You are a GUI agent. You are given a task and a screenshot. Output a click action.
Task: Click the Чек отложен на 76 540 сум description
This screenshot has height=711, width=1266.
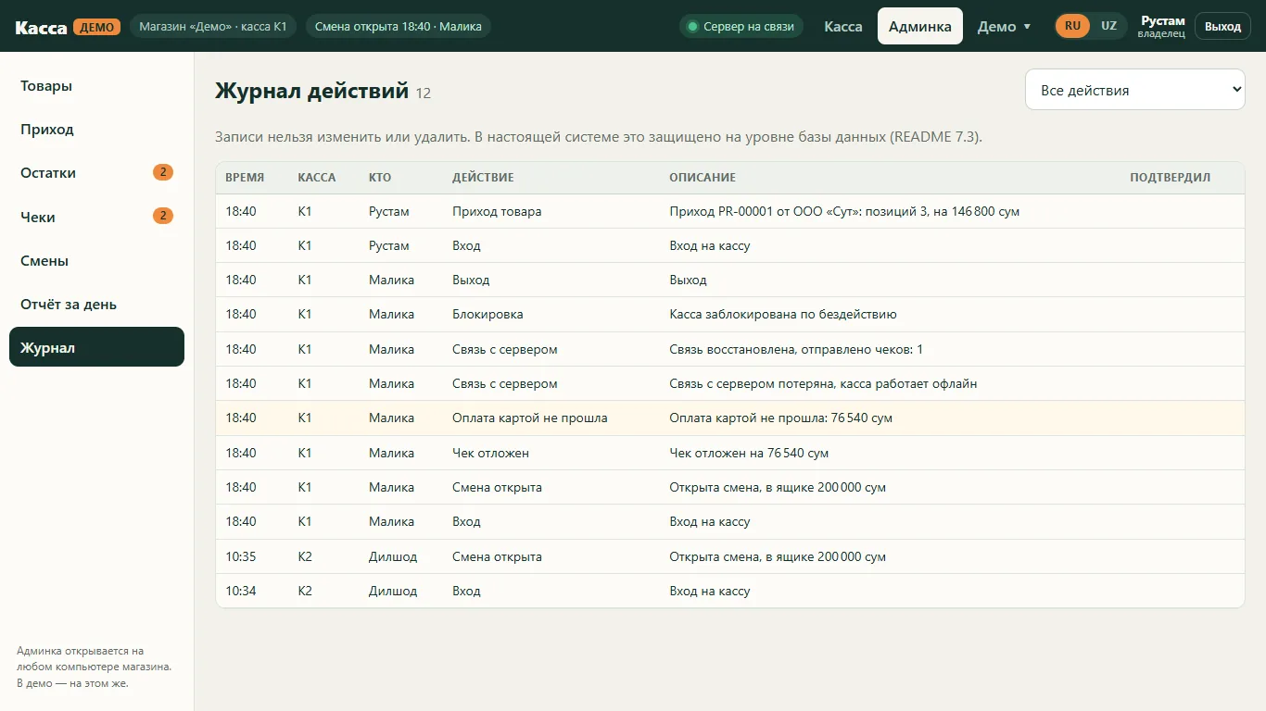coord(749,453)
